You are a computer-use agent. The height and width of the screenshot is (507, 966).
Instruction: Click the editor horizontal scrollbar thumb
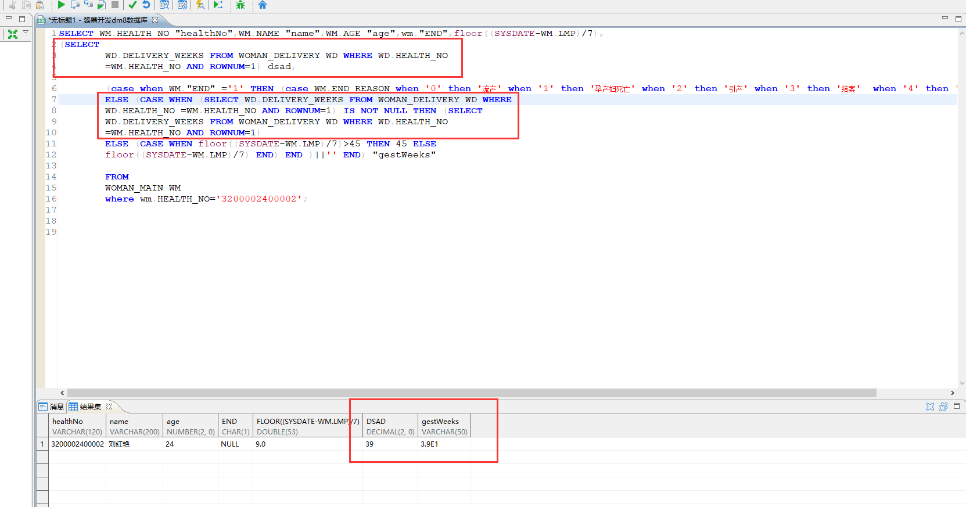click(472, 393)
